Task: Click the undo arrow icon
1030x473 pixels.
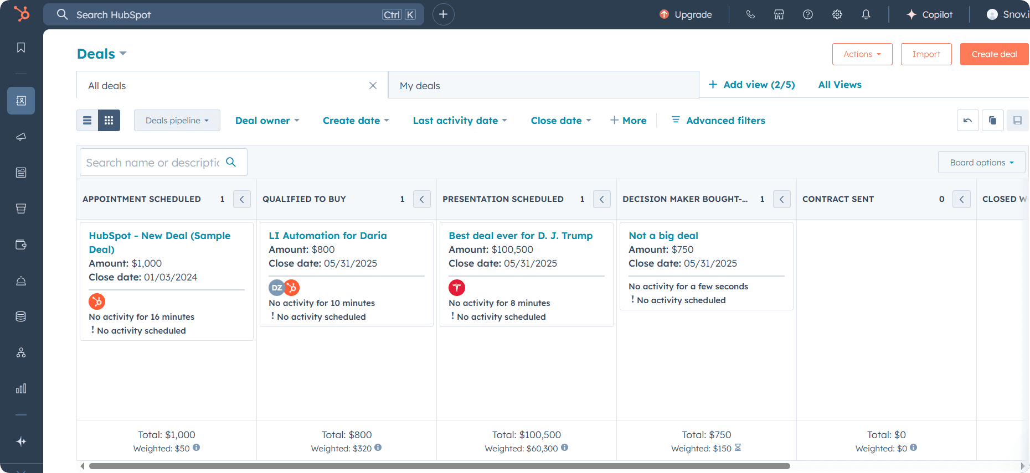Action: pyautogui.click(x=967, y=121)
